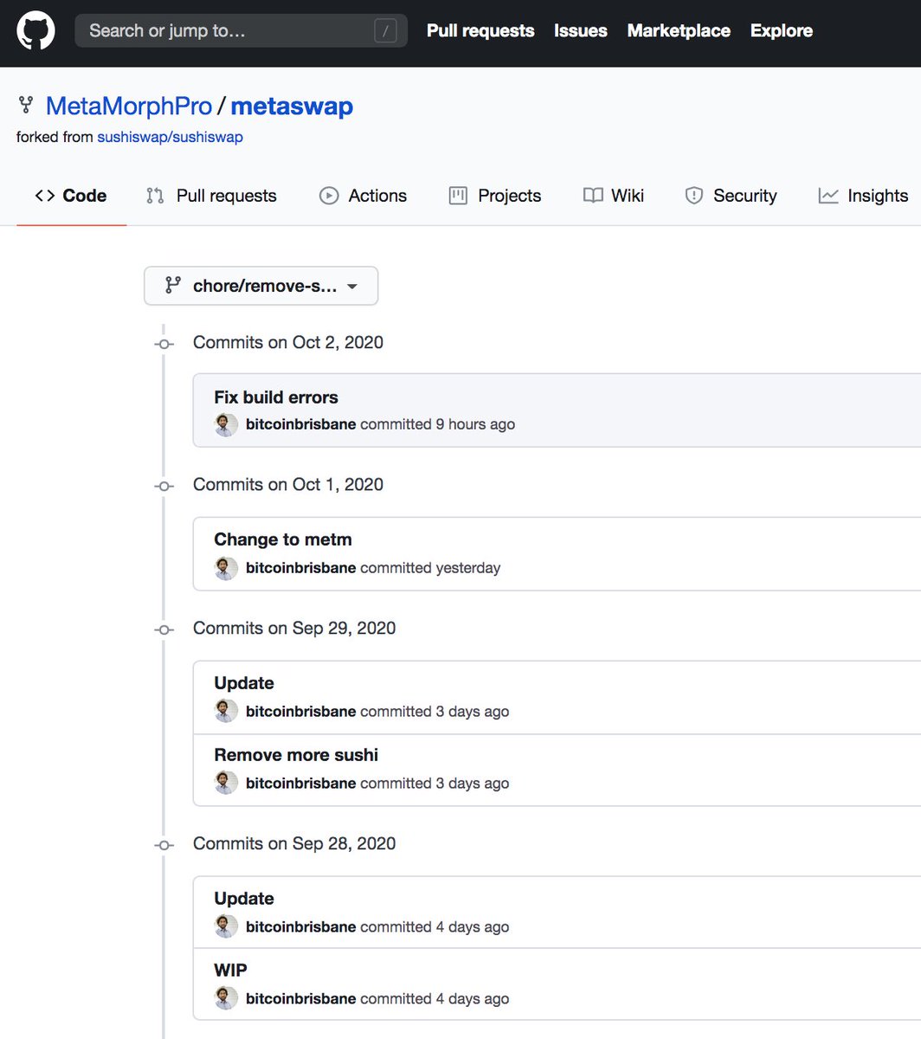The image size is (921, 1039).
Task: Click the Projects board icon
Action: [x=457, y=196]
